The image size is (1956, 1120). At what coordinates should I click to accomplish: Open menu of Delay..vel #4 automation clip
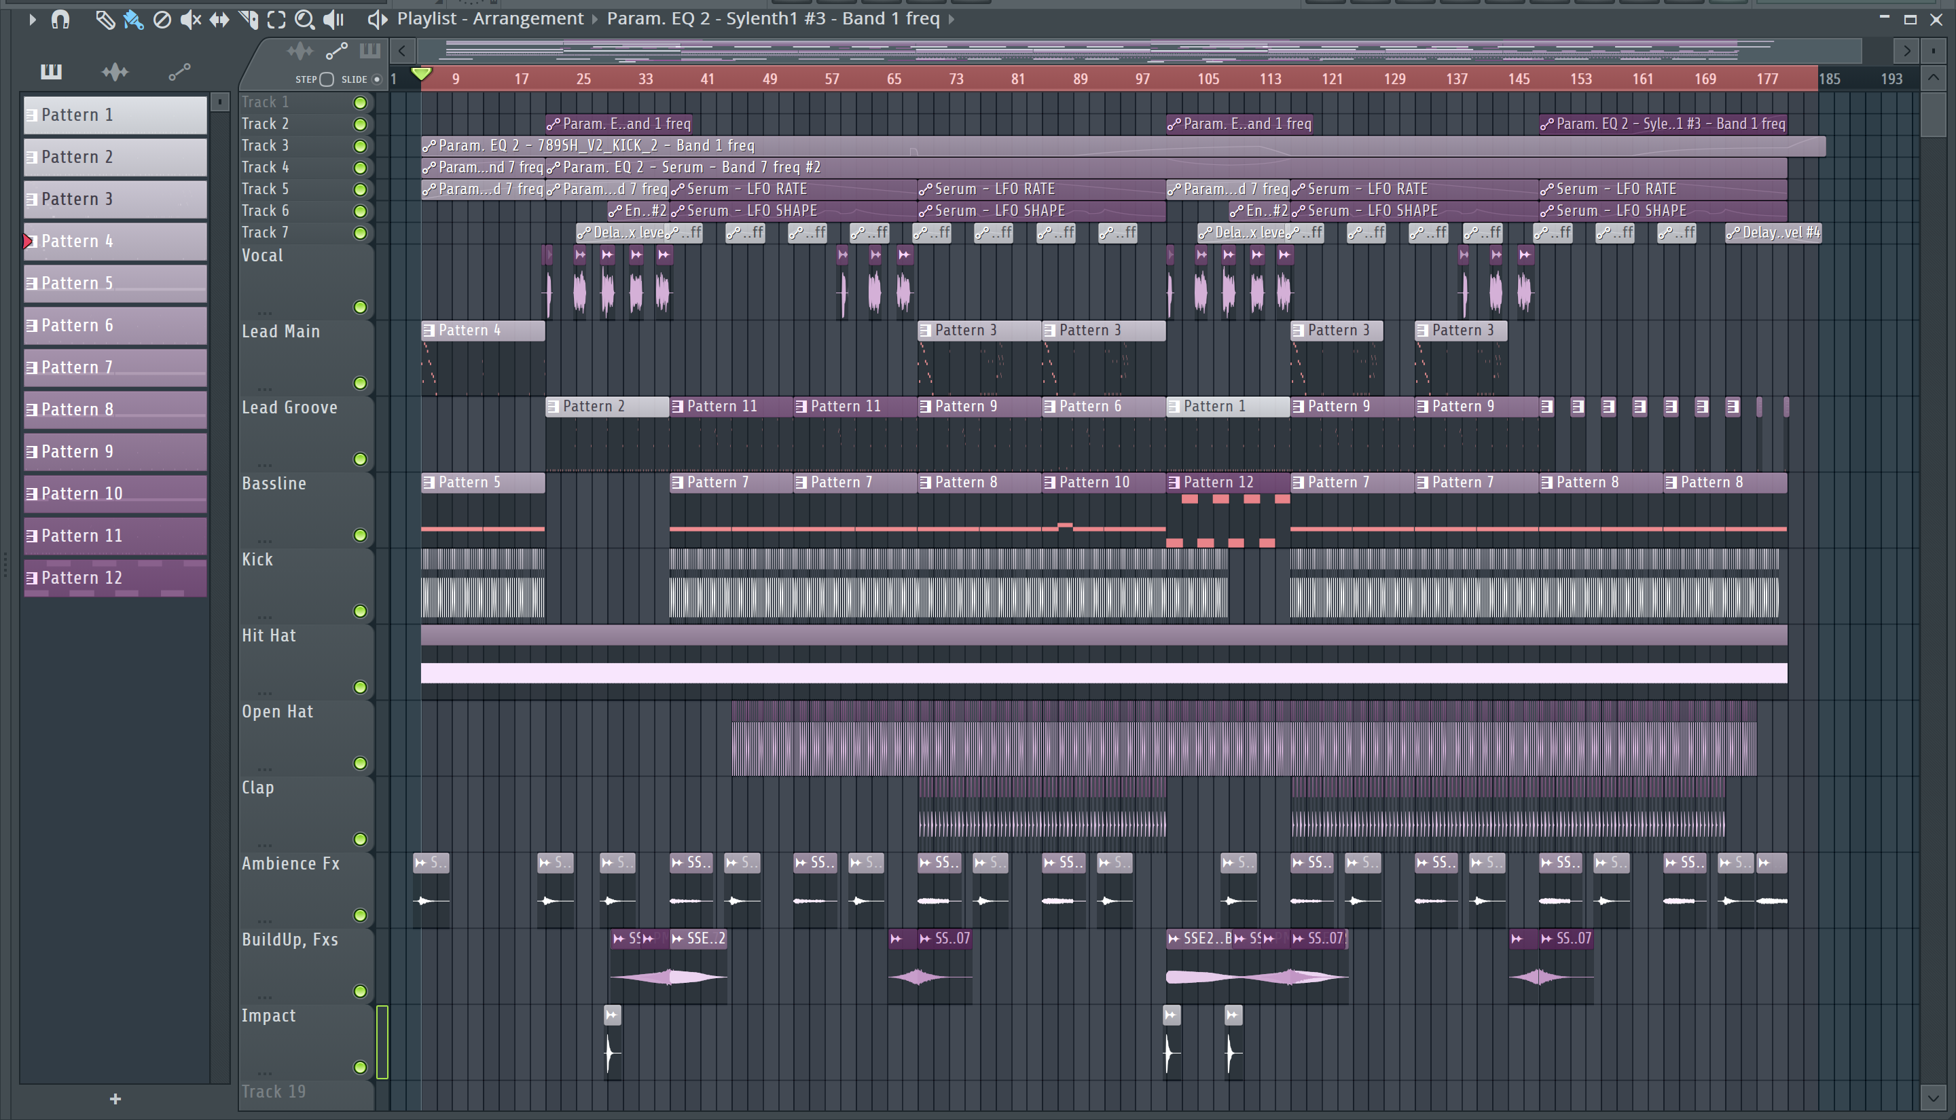coord(1733,233)
